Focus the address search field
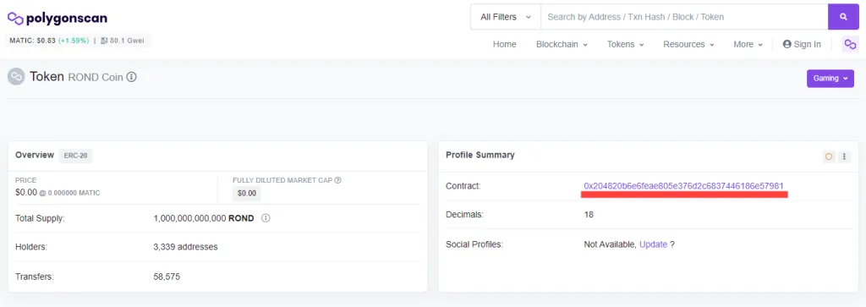The height and width of the screenshot is (307, 866). [x=684, y=17]
